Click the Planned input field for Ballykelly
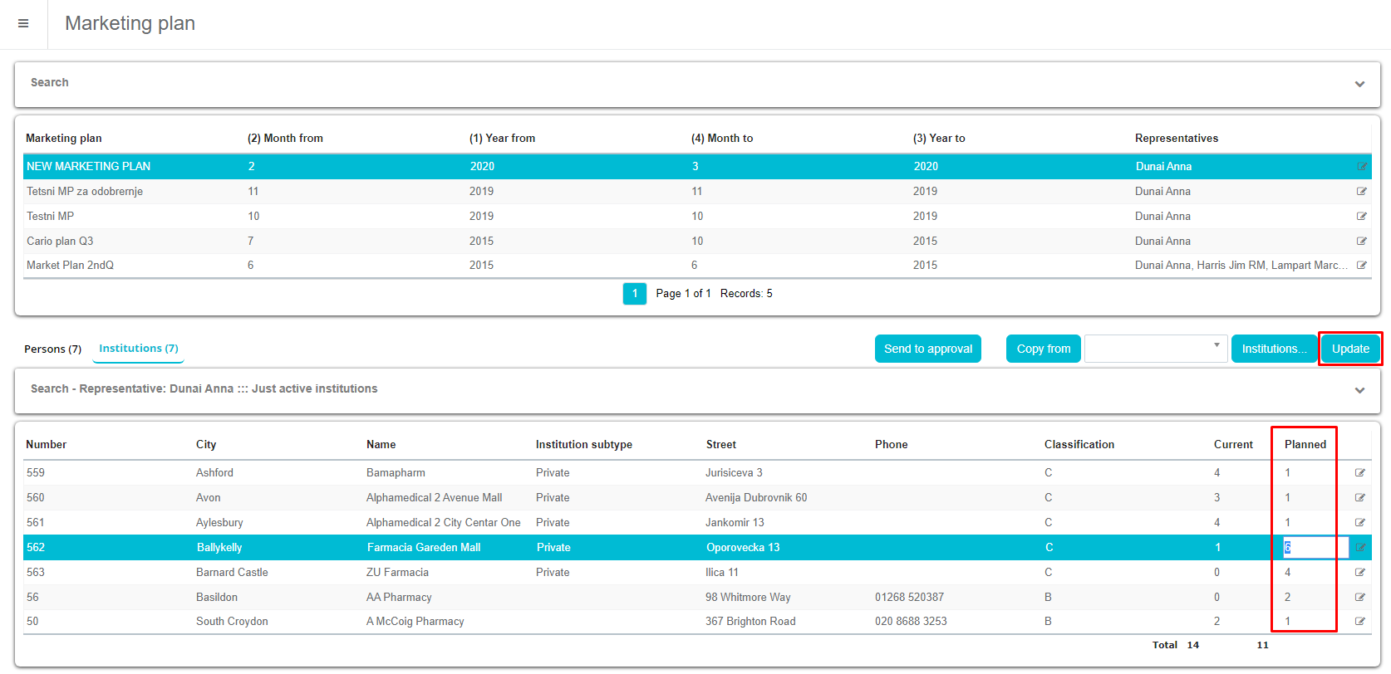This screenshot has height=674, width=1391. (x=1315, y=548)
